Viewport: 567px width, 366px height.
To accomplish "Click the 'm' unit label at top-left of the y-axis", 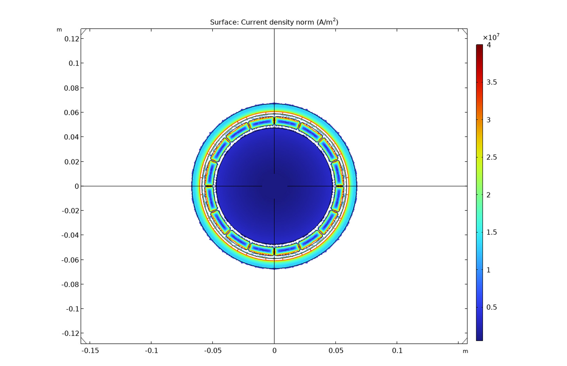I will click(59, 30).
